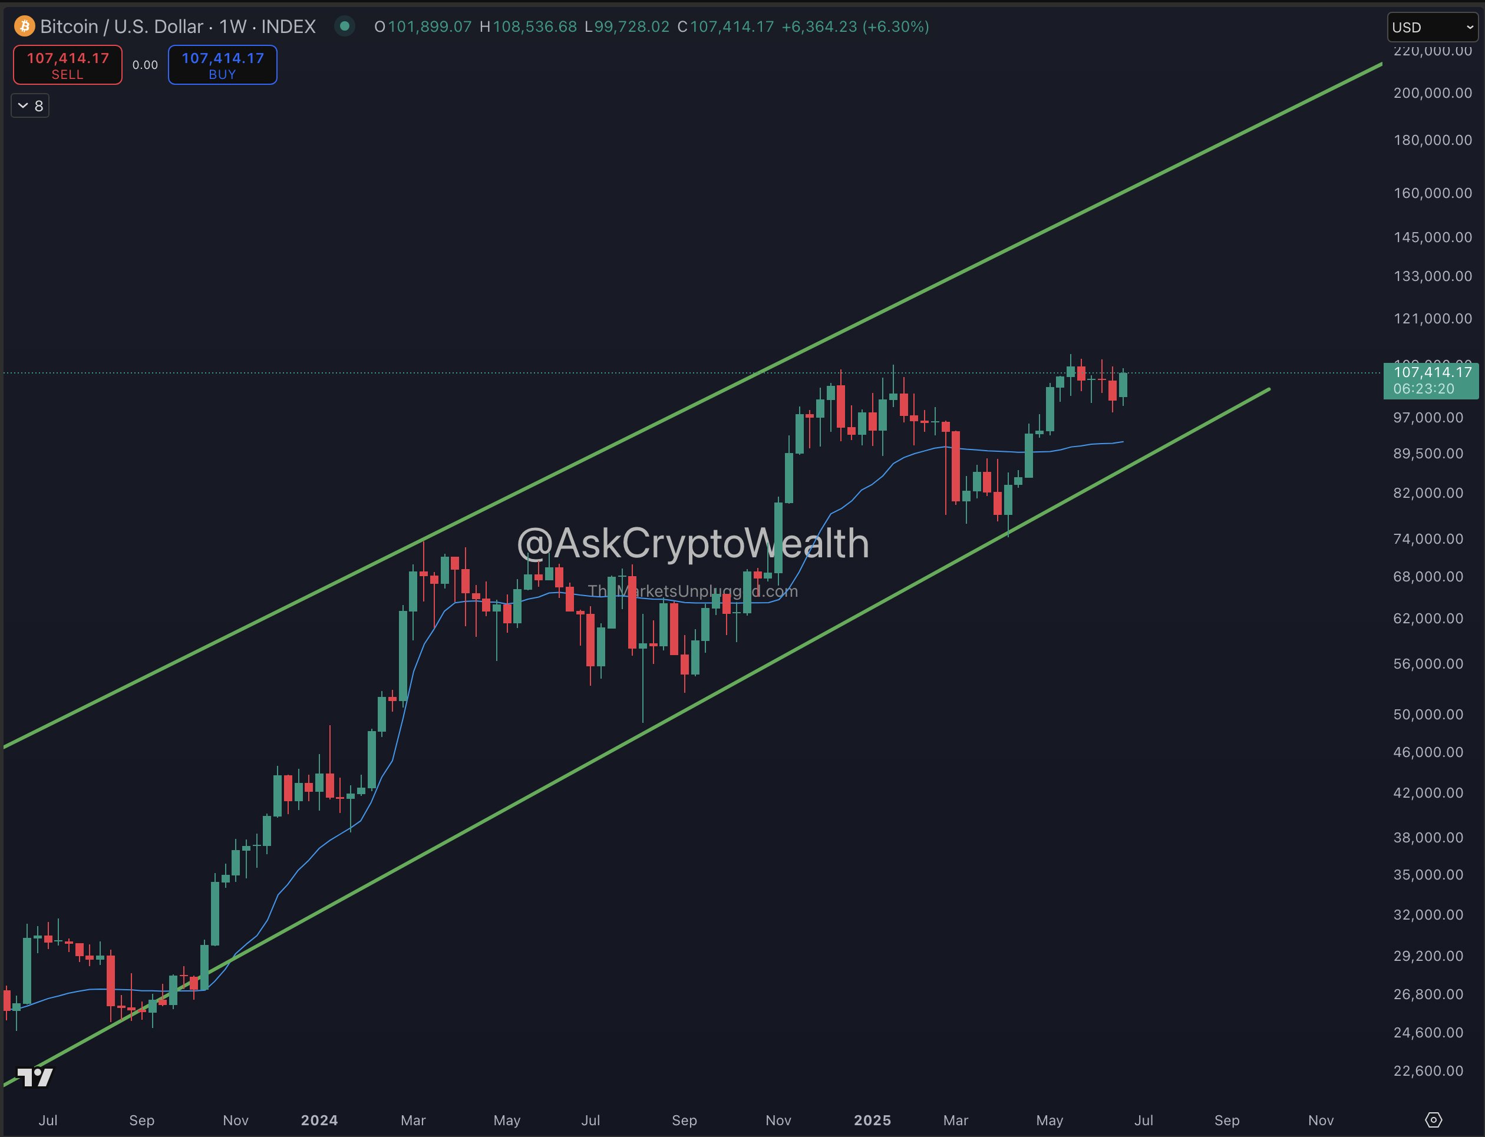Click the 32,000.00 price axis label
The image size is (1485, 1137).
pos(1428,914)
